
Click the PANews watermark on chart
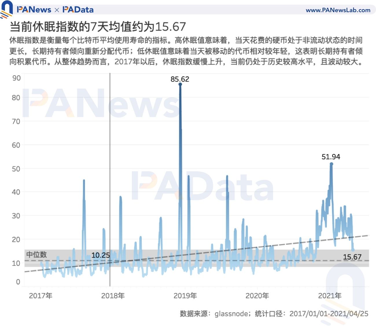coord(101,103)
